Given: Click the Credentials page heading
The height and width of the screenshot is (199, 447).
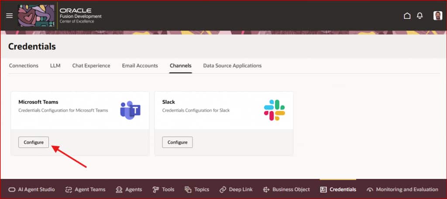Looking at the screenshot, I should click(x=32, y=46).
